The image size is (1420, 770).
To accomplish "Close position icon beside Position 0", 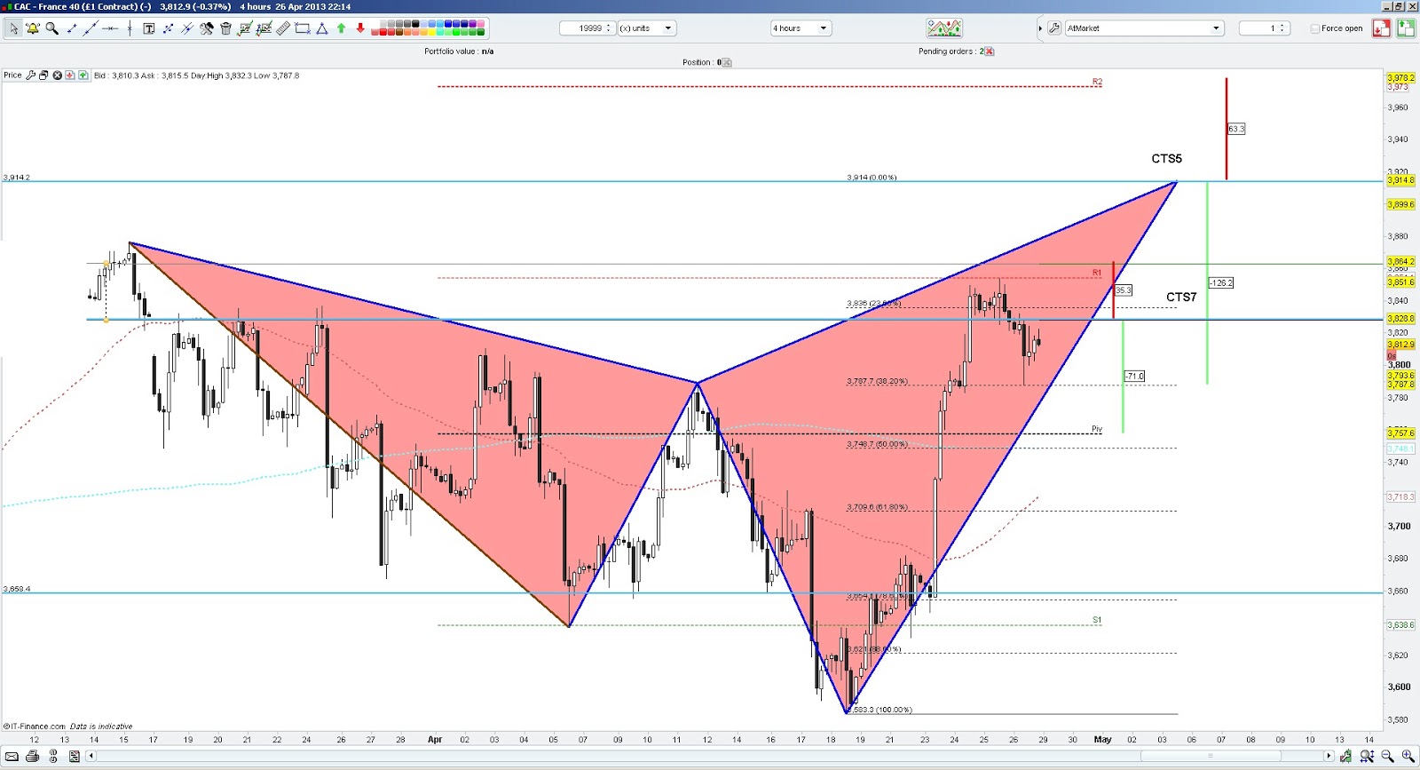I will [727, 62].
